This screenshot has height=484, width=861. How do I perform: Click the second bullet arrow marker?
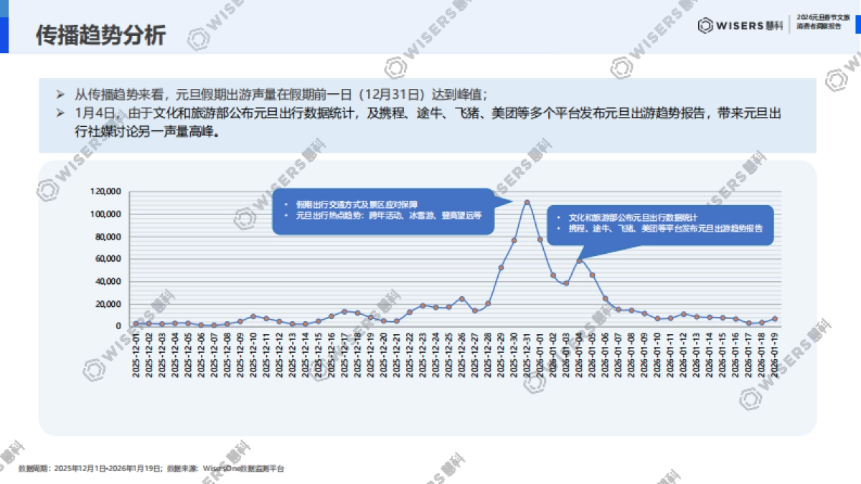[x=61, y=112]
